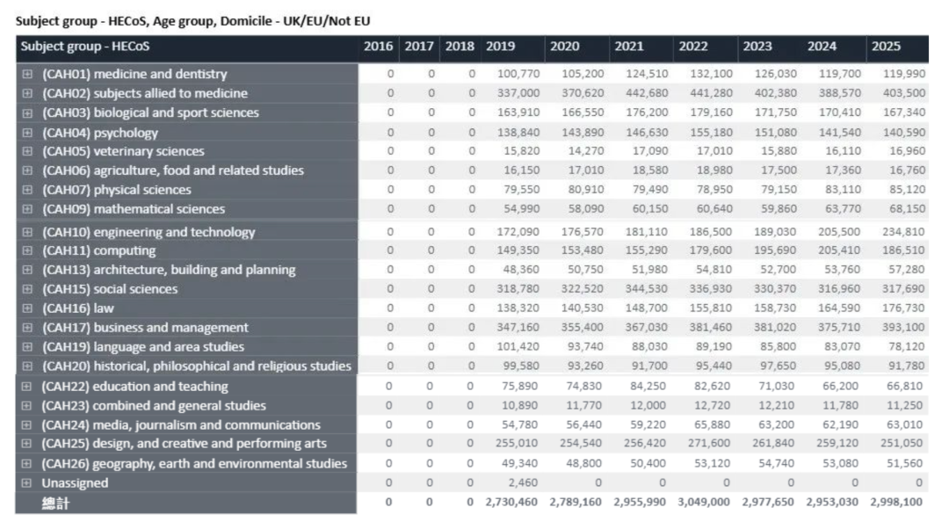Expand the (CAH11) computing row
This screenshot has height=529, width=949.
tap(27, 250)
